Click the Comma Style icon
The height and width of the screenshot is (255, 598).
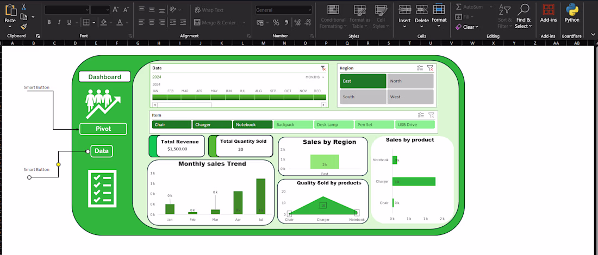(286, 22)
